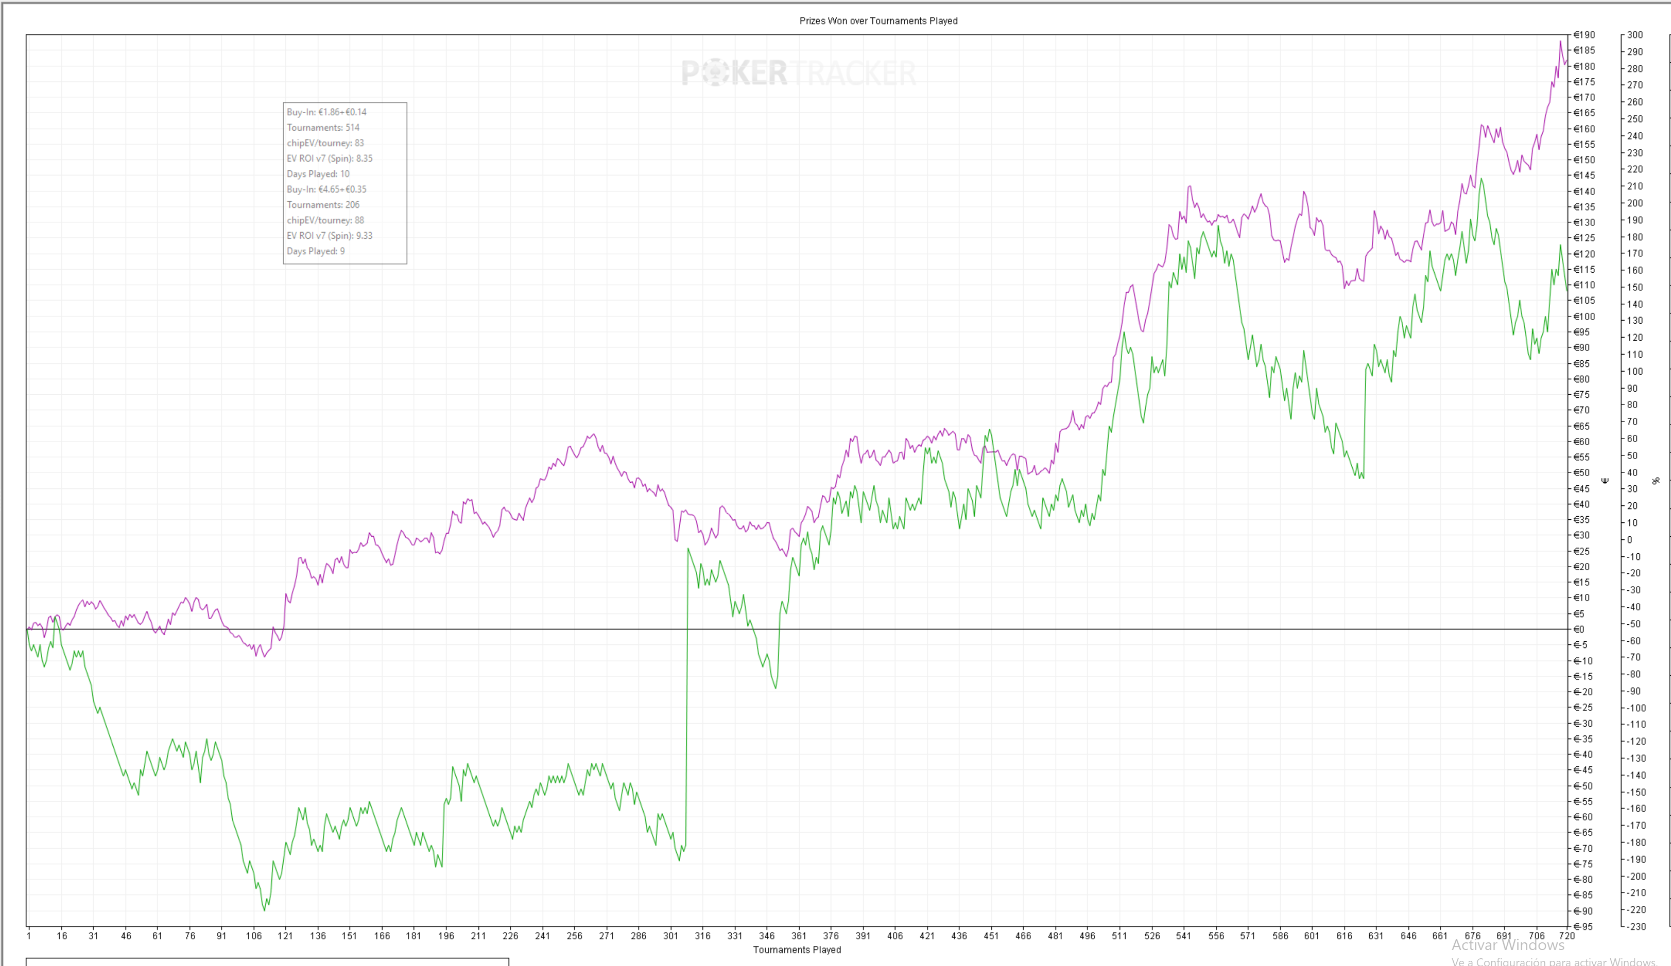Click the 'chipEV/tourney: 88' line

(x=325, y=221)
